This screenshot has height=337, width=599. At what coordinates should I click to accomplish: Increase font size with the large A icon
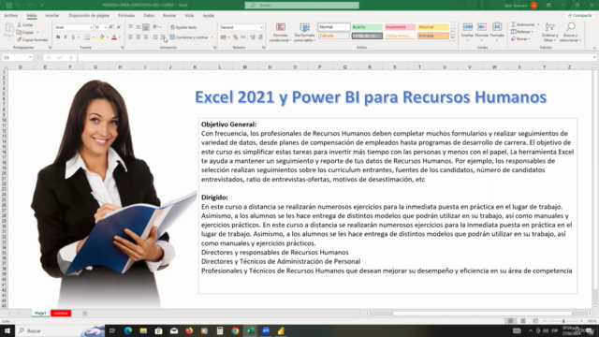tap(111, 27)
